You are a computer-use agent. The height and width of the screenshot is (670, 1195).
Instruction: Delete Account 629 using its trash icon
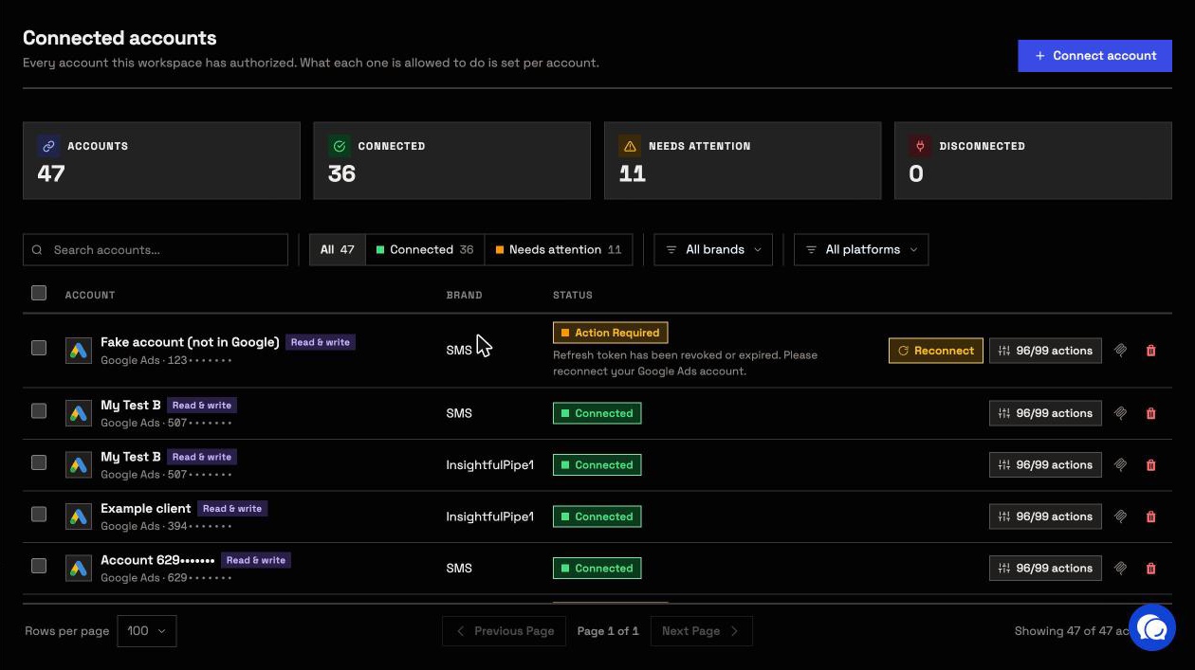point(1151,569)
